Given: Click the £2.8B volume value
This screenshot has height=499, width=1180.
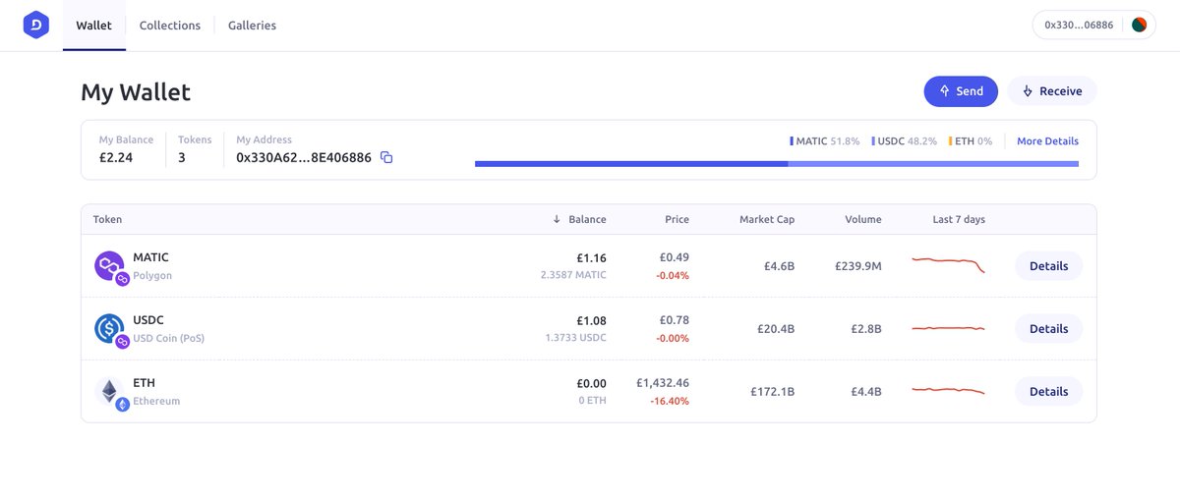Looking at the screenshot, I should (866, 329).
